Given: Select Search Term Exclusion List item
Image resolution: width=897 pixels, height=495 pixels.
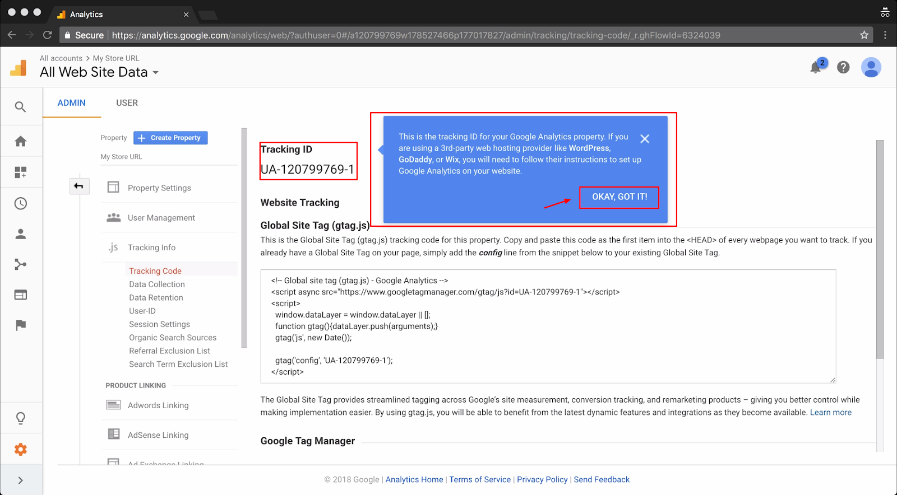Looking at the screenshot, I should pyautogui.click(x=178, y=365).
